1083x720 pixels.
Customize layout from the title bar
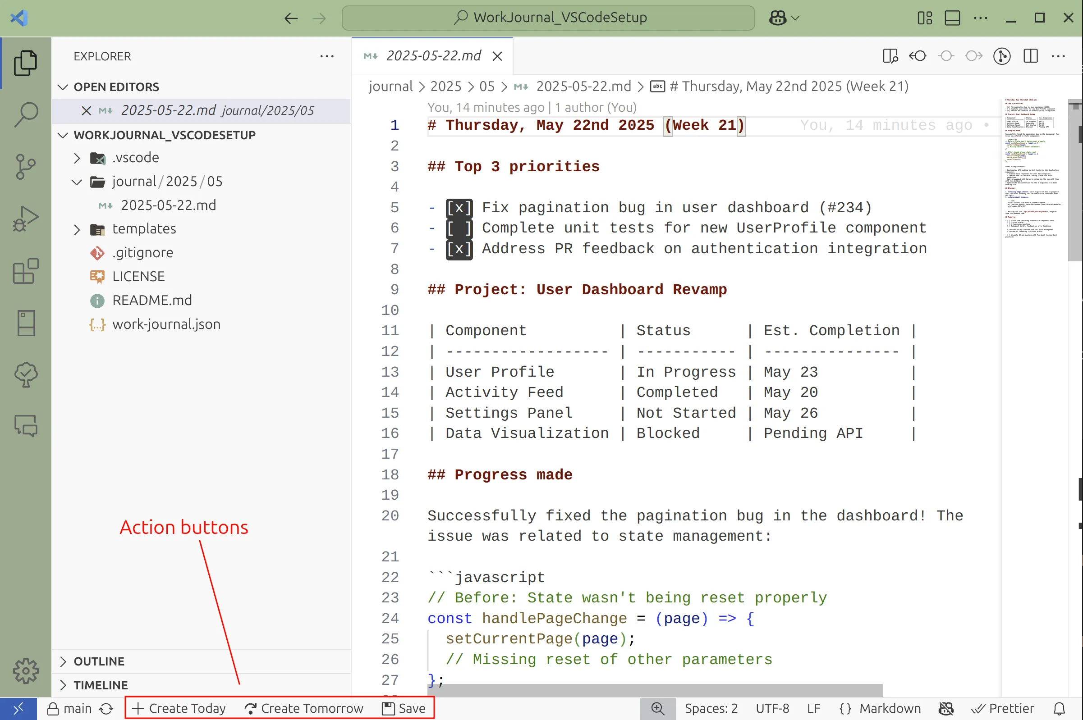tap(924, 18)
